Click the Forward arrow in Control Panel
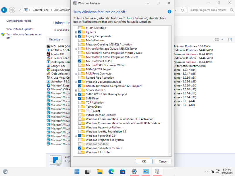 [x=12, y=10]
